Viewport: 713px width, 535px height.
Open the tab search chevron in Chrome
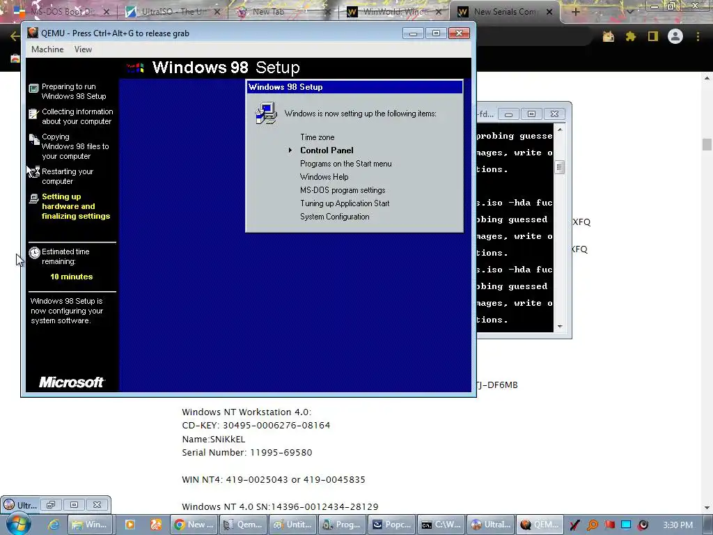pos(629,12)
